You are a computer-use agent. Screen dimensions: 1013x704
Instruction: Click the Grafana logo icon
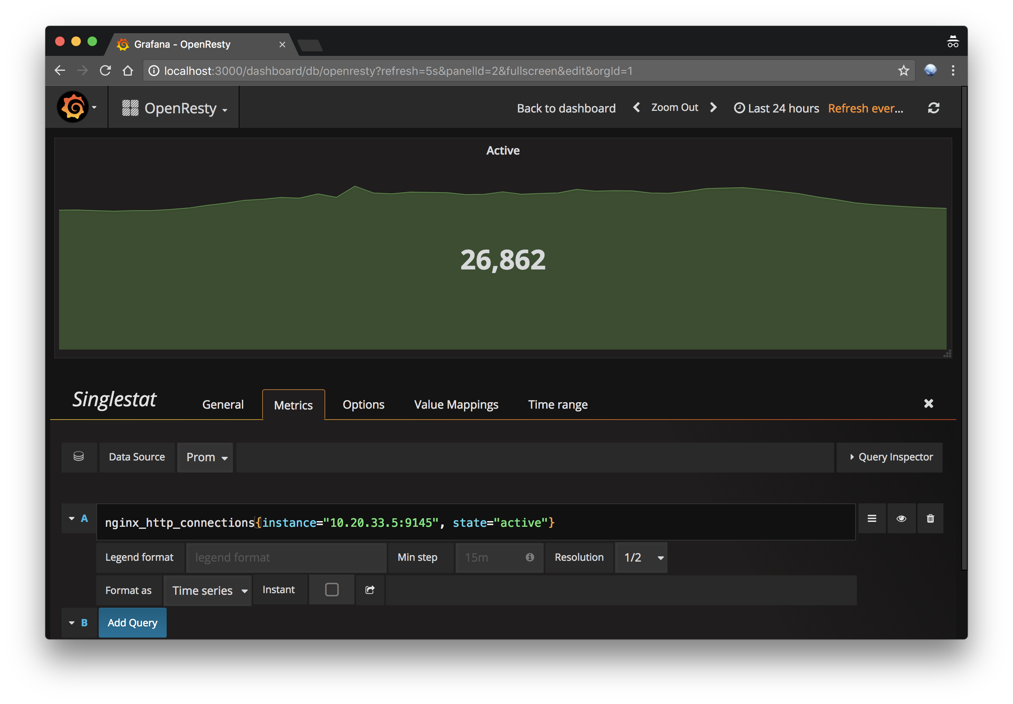click(74, 107)
